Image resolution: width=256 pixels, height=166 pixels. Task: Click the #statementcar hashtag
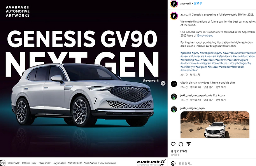[189, 70]
